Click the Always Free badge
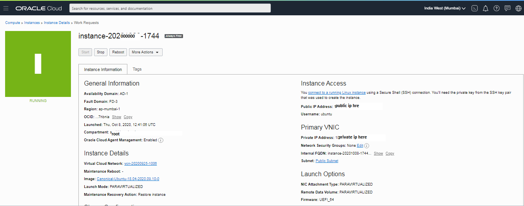Screen dimensions: 524x206 point(174,36)
